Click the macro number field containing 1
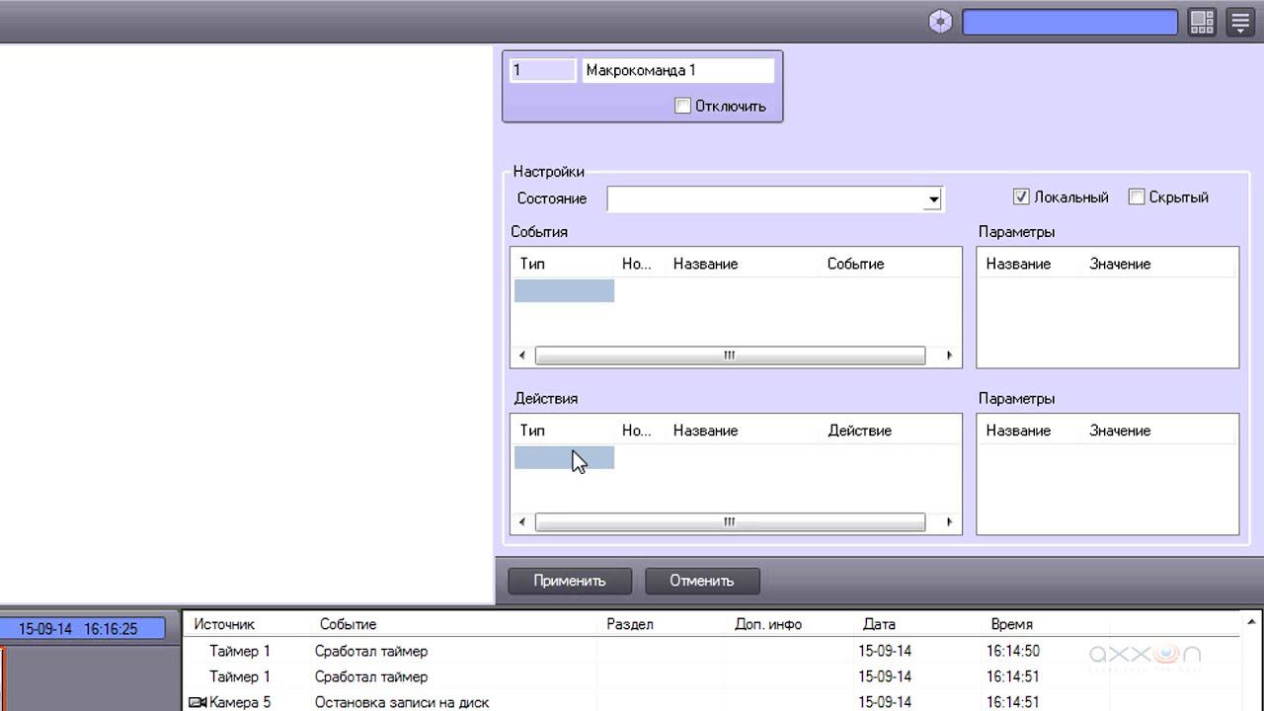This screenshot has height=711, width=1264. tap(542, 70)
